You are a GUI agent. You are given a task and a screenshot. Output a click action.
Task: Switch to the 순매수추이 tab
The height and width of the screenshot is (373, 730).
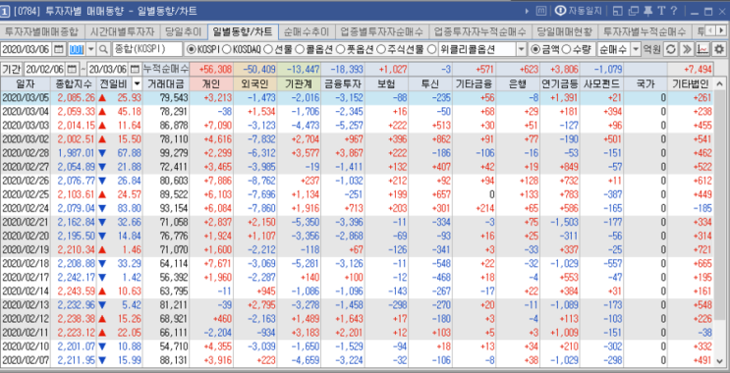point(307,31)
